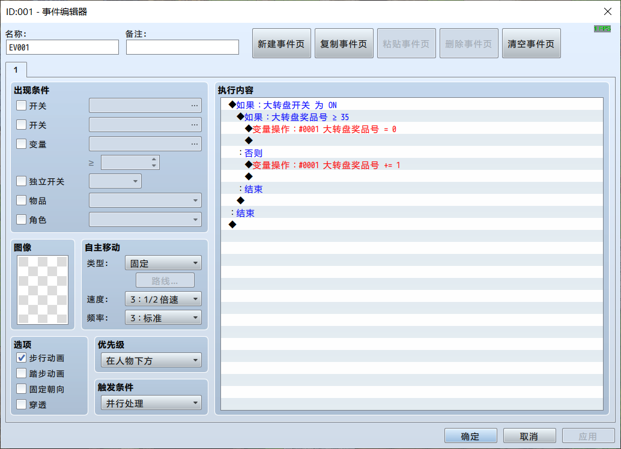The height and width of the screenshot is (449, 621).
Task: Open the 频率 dropdown showing 3 : 标准
Action: tap(163, 318)
